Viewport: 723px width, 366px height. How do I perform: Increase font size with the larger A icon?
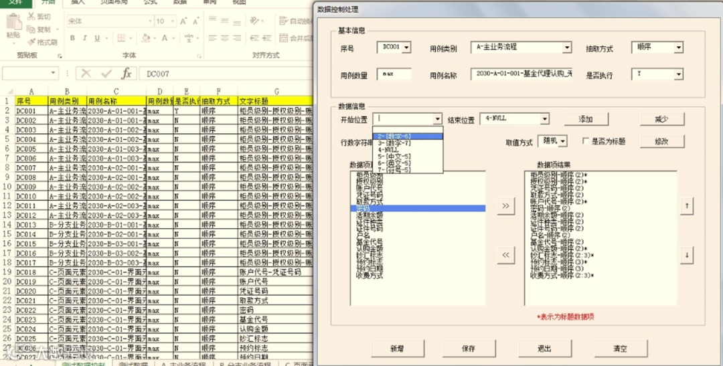pyautogui.click(x=183, y=21)
